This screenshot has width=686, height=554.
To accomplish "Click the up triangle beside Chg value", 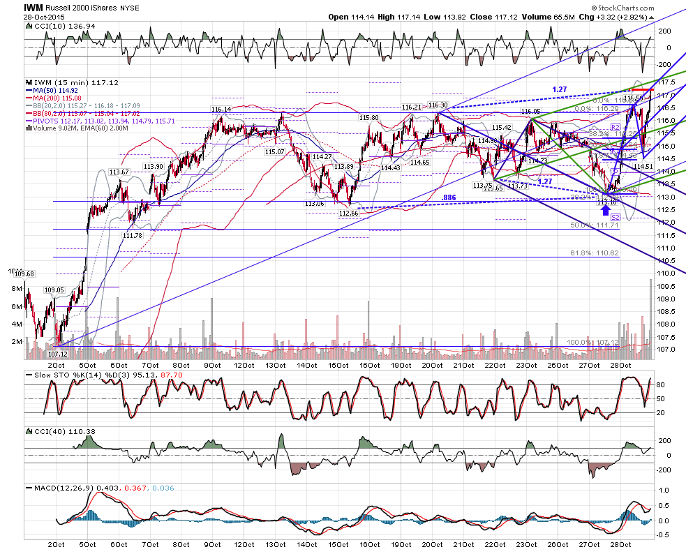I will (x=651, y=17).
